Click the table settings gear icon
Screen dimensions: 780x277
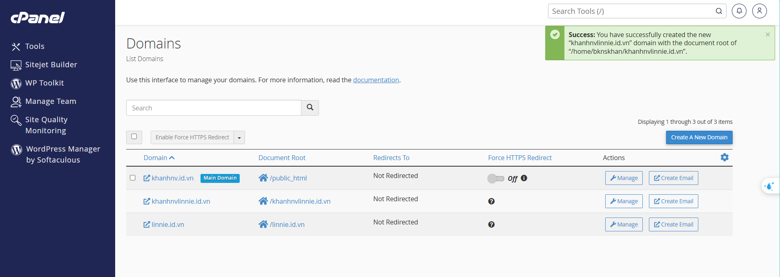point(724,157)
